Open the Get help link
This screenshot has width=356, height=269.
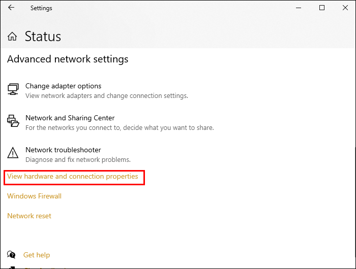point(37,255)
